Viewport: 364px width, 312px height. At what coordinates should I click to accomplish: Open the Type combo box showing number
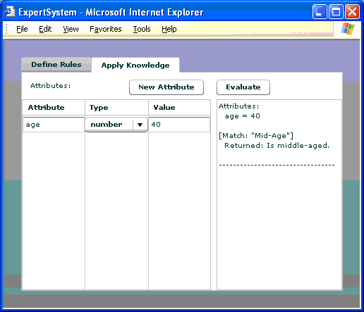tap(116, 125)
